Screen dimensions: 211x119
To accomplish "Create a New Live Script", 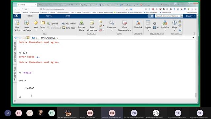I will [x=27, y=26].
